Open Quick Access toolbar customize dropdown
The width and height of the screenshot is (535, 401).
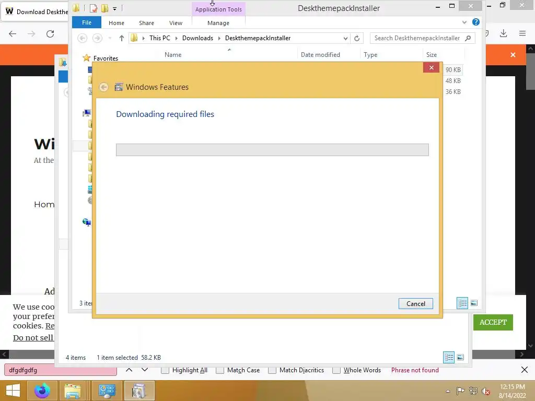[x=114, y=8]
